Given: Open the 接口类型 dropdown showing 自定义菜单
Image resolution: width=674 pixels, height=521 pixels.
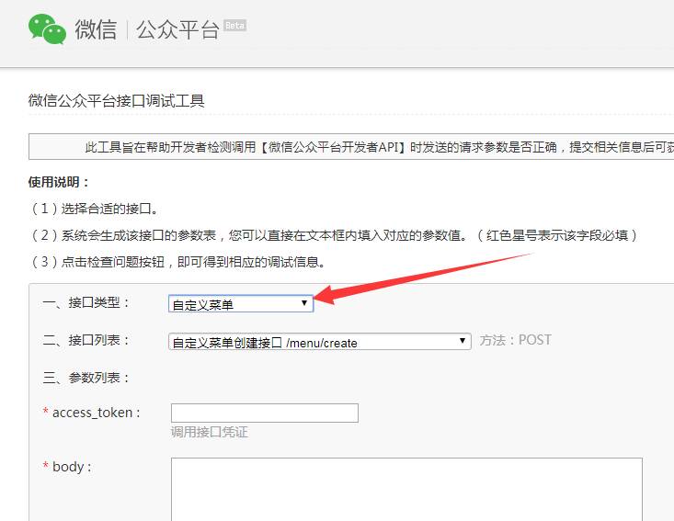Looking at the screenshot, I should 241,303.
